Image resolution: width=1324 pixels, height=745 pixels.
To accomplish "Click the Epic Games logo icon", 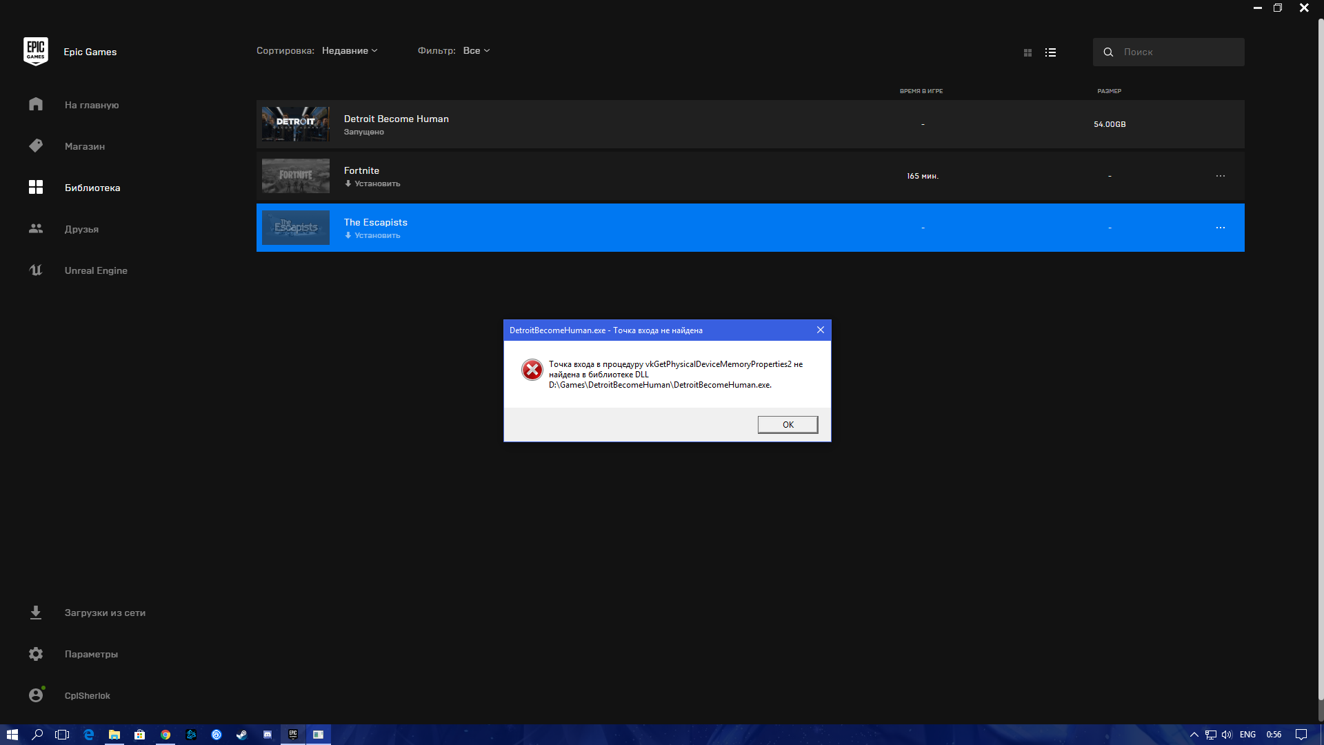I will (35, 52).
